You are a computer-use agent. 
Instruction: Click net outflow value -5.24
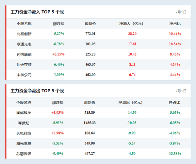coord(132,143)
